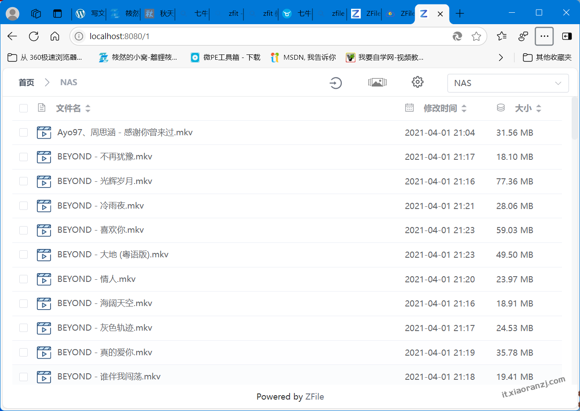Open the 其他收藏夹 bookmarks folder
The image size is (580, 411).
point(547,58)
